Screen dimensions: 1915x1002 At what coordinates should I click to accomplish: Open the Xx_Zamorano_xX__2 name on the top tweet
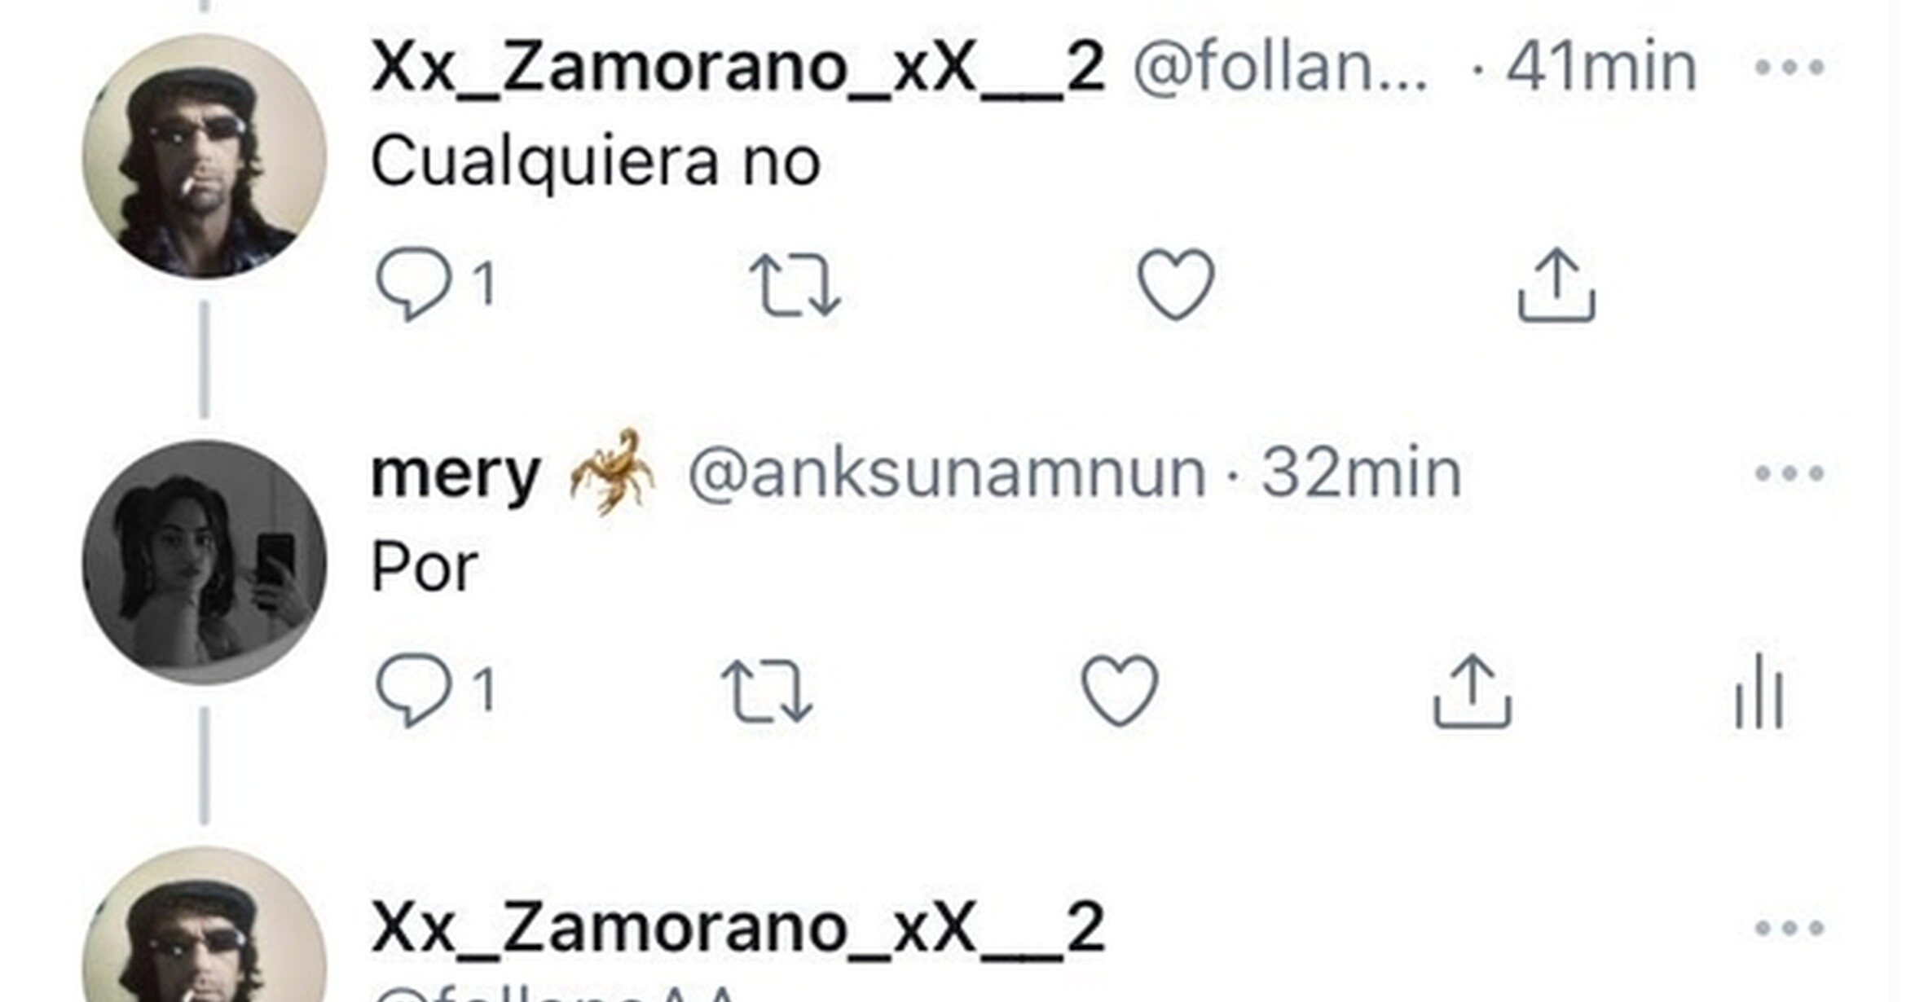[x=738, y=68]
